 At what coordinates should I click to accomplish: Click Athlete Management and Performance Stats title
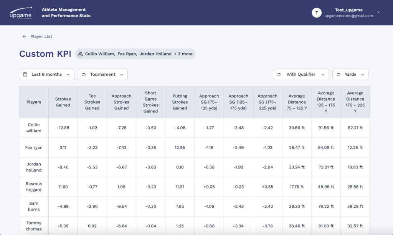66,13
